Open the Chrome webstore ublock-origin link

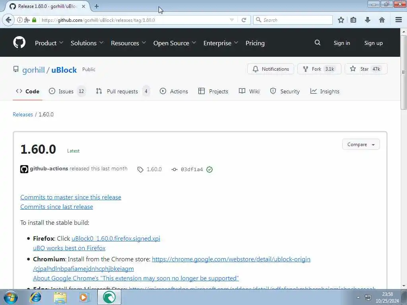click(231, 259)
